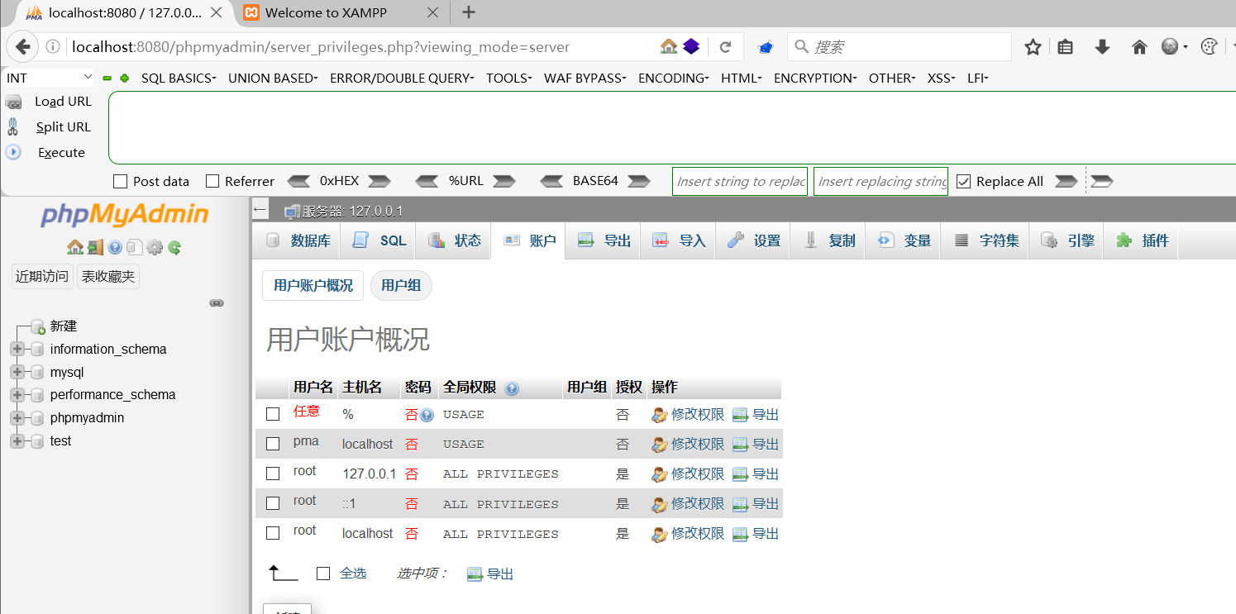
Task: Open the sidebar document (SQL docs) icon
Action: coord(135,247)
